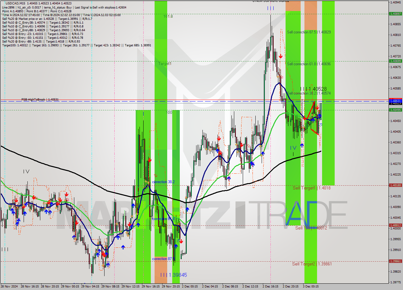Image resolution: width=403 pixels, height=290 pixels.
Task: Click the red 1.40012 price tag
Action: click(x=395, y=225)
